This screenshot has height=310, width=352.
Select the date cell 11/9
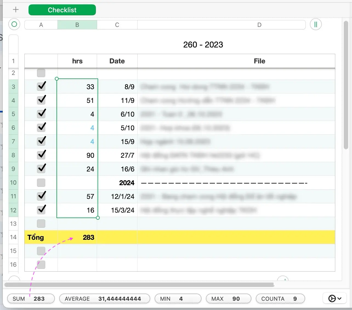point(117,100)
